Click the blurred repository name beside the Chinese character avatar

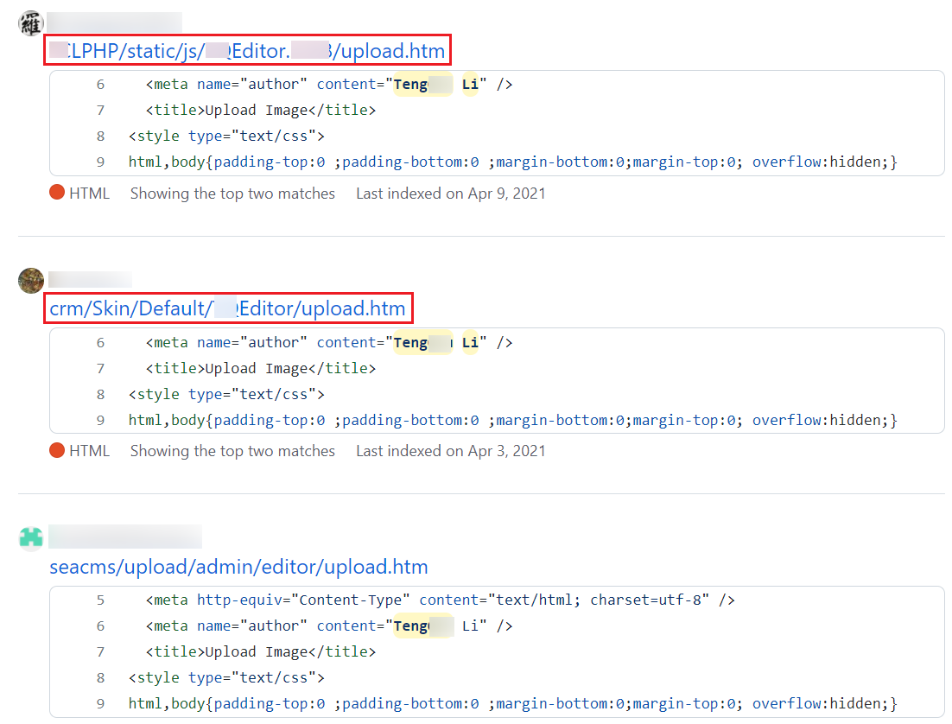(113, 22)
